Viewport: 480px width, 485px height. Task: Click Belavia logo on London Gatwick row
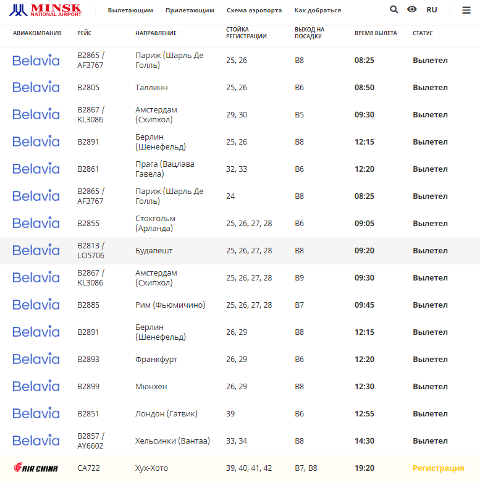(36, 414)
